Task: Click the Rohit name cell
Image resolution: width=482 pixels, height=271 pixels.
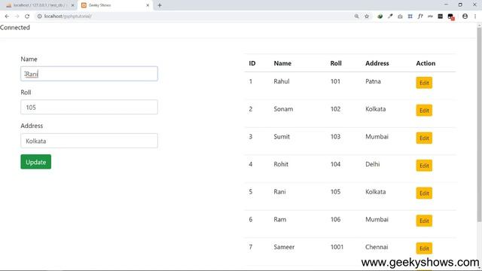Action: click(x=281, y=164)
